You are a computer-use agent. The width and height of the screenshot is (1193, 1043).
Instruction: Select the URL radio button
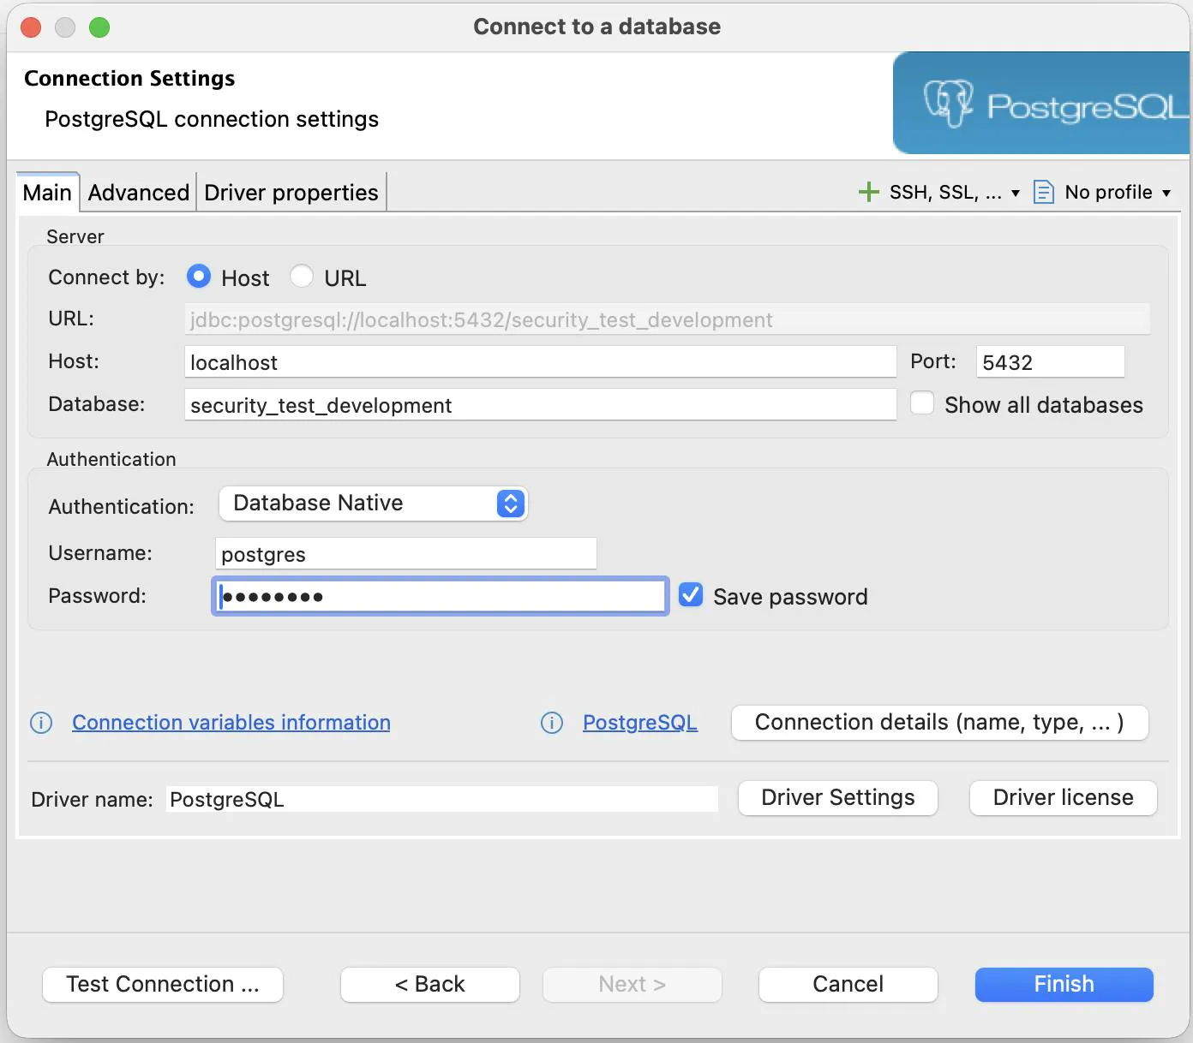coord(302,277)
